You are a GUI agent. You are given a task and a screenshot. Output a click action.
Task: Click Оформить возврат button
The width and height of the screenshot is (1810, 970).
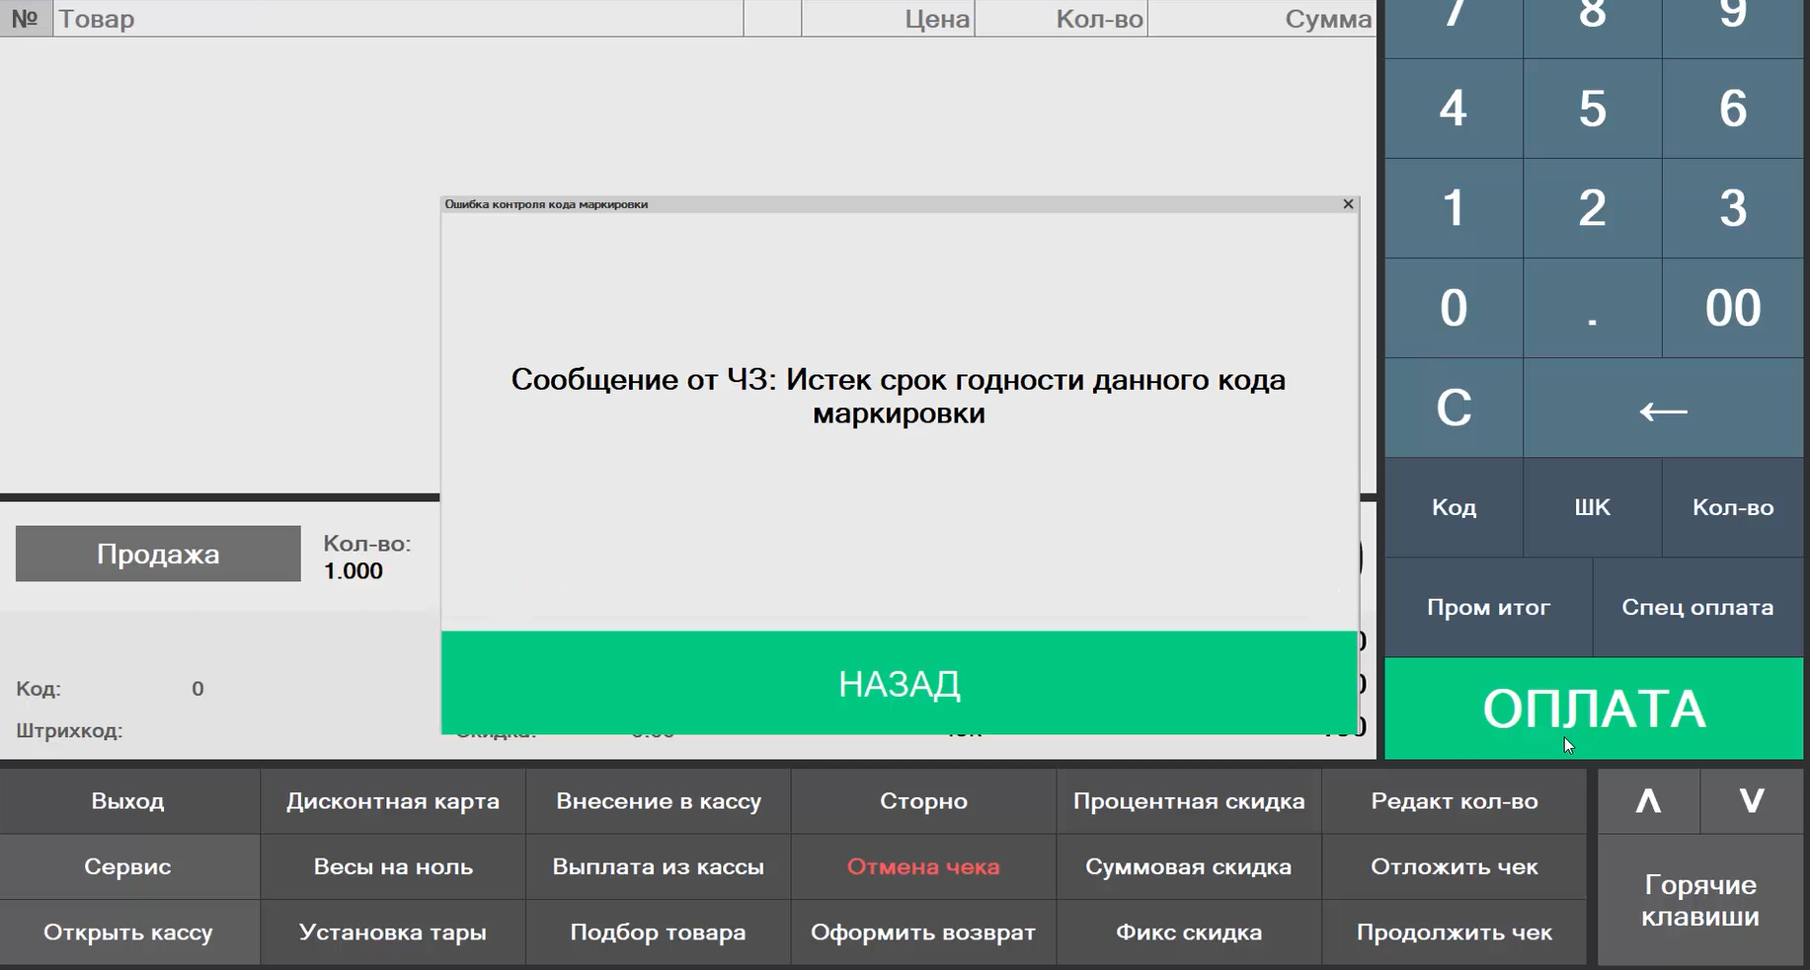[923, 932]
